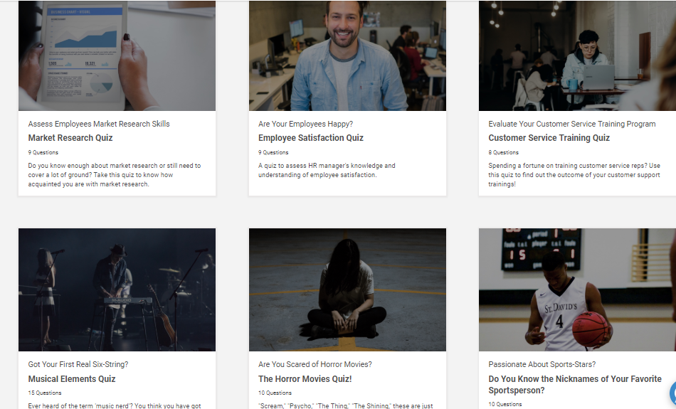This screenshot has width=676, height=409.
Task: Click the '15 Questions' label under Musical Elements
Action: (x=45, y=393)
